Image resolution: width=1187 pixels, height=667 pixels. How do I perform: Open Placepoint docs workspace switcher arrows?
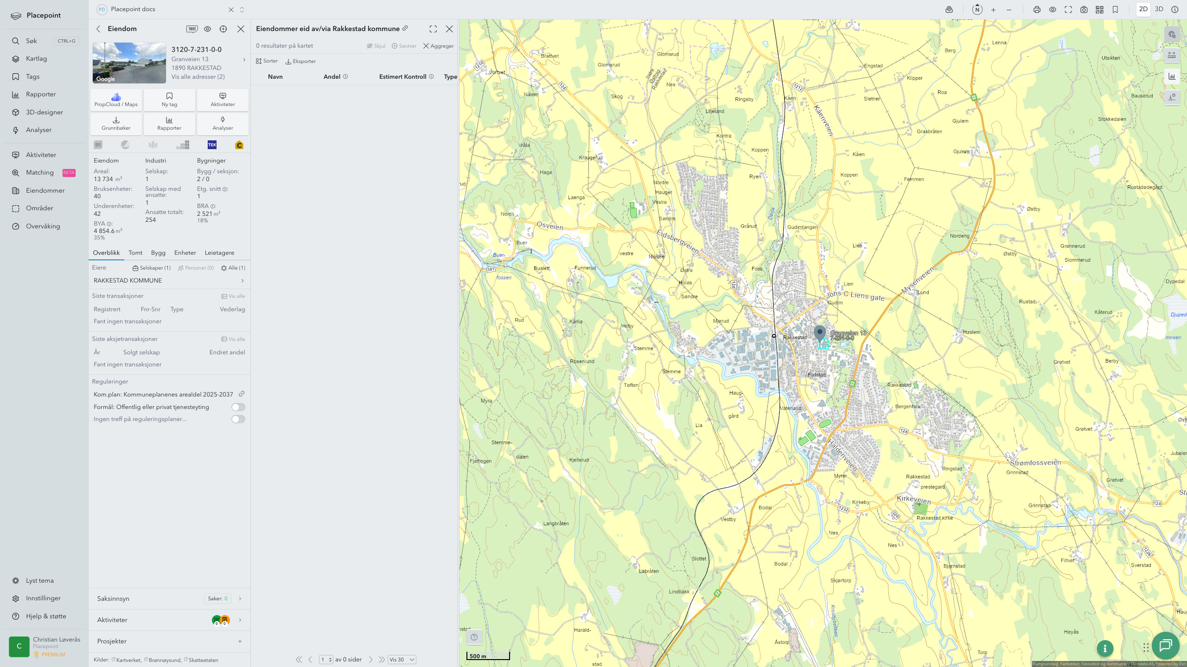242,10
